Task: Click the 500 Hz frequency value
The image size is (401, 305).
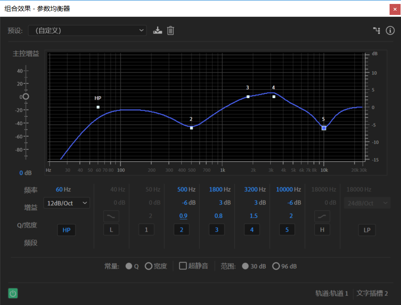Action: pos(186,189)
